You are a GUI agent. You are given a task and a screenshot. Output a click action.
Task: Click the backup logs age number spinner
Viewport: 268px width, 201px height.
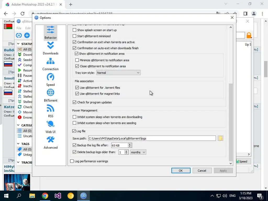124,152
